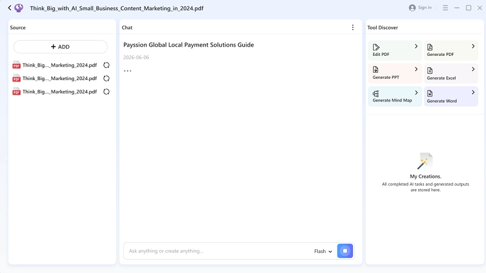Click the Payssion Global Local Payment title

[188, 45]
